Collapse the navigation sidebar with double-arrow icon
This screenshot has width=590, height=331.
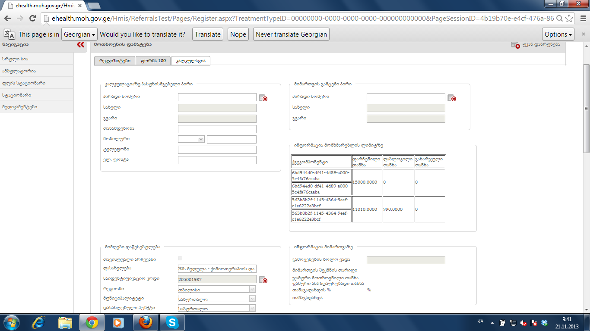pyautogui.click(x=80, y=44)
